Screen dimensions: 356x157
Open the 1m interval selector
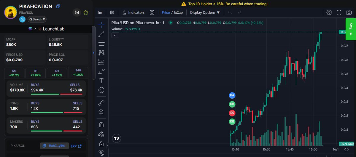pyautogui.click(x=100, y=12)
